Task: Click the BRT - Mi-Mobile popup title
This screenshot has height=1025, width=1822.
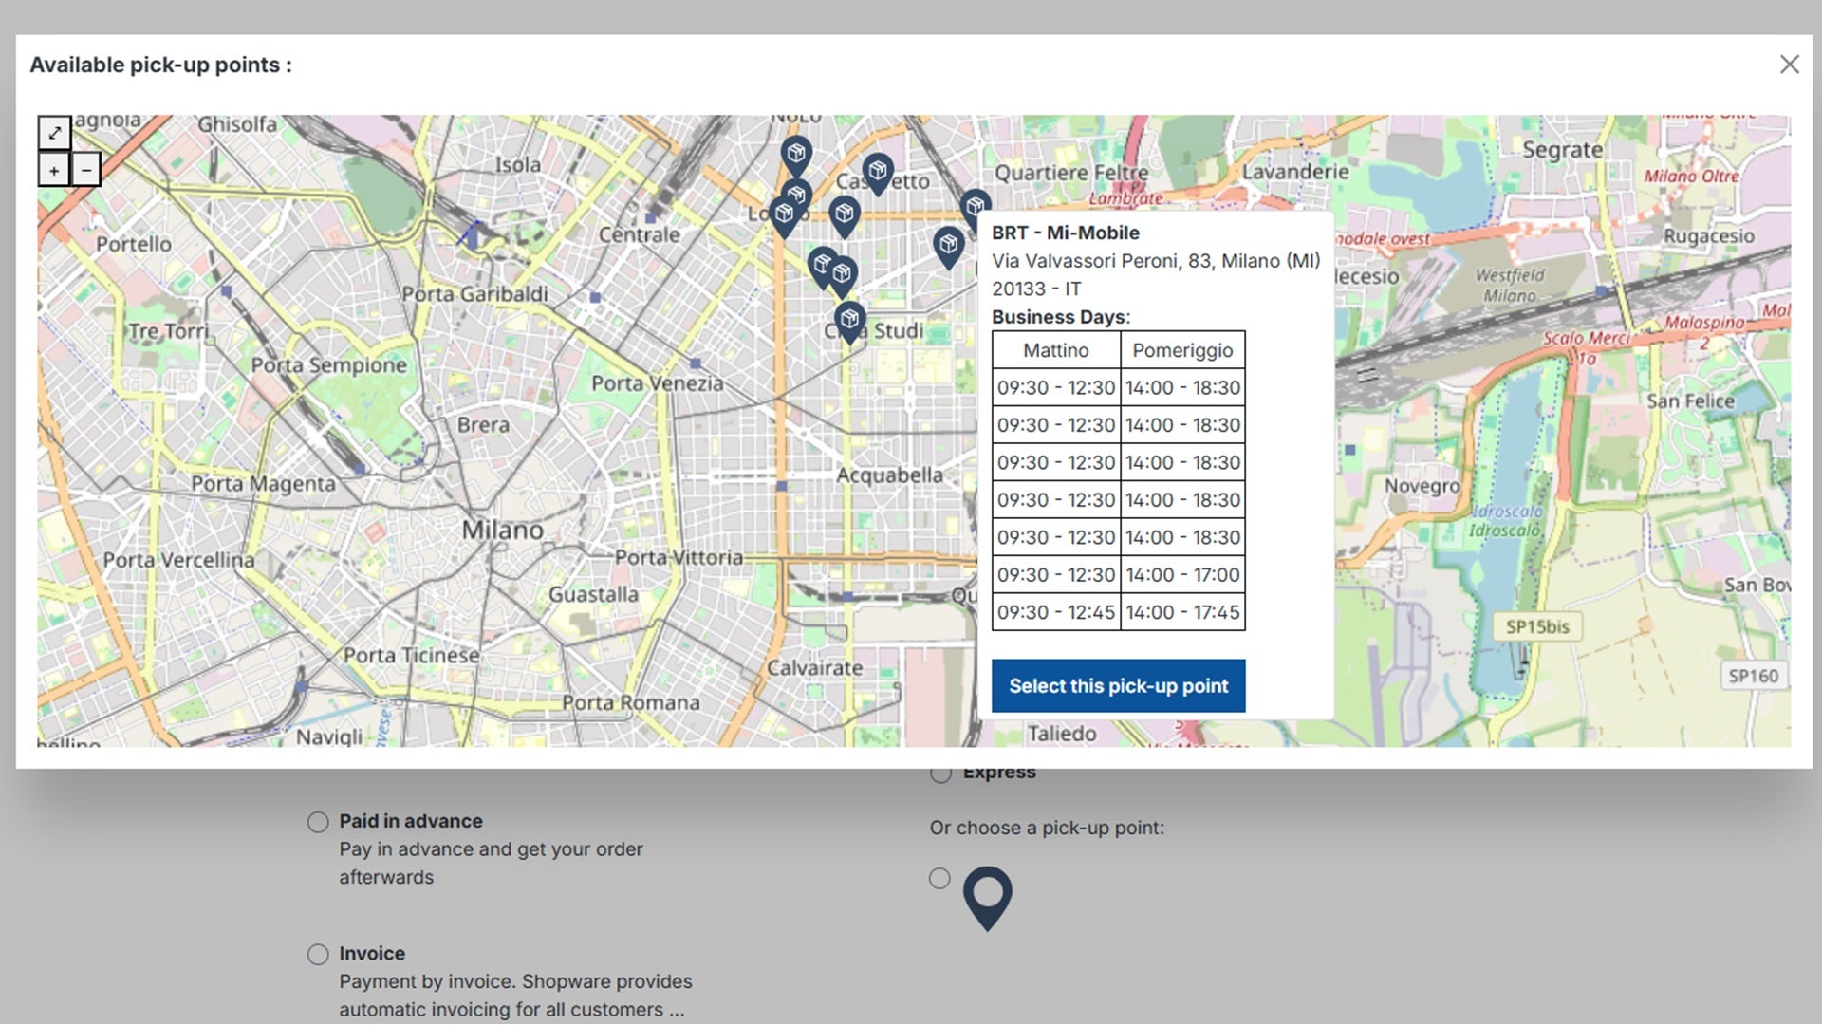Action: tap(1065, 233)
